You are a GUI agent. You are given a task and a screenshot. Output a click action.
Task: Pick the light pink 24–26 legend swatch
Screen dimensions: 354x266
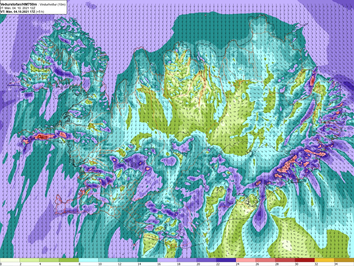(x=246, y=260)
